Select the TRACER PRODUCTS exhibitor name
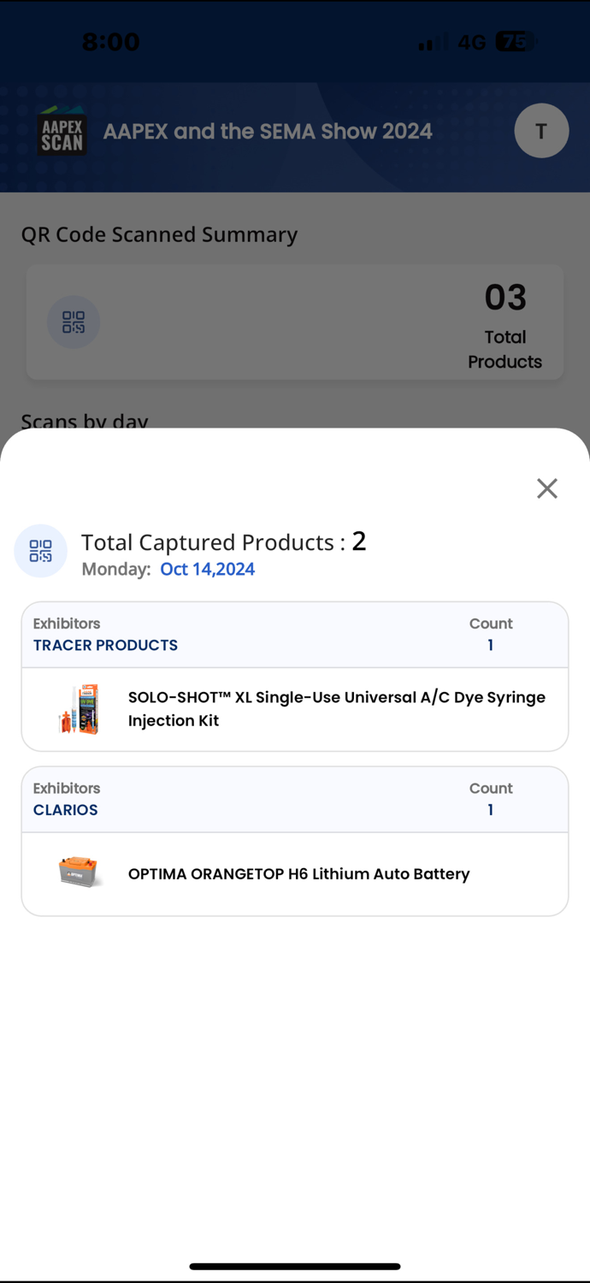The height and width of the screenshot is (1283, 590). (x=105, y=645)
